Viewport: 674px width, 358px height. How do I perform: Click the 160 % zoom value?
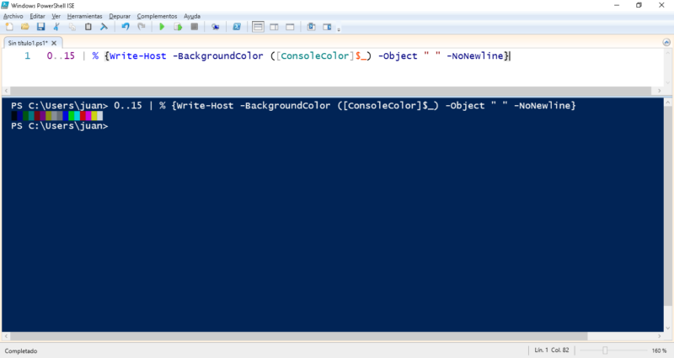pyautogui.click(x=659, y=350)
